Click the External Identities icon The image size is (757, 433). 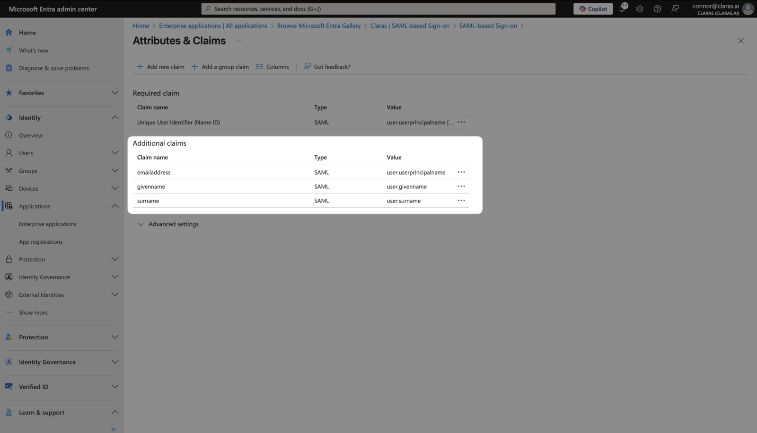pos(9,295)
